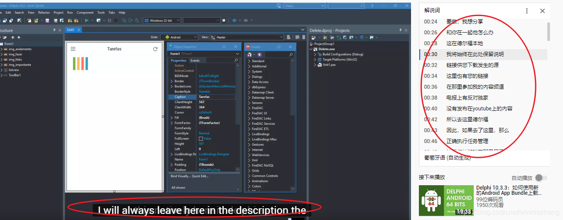The image size is (563, 220).
Task: Open more options in transcript panel
Action: [527, 11]
